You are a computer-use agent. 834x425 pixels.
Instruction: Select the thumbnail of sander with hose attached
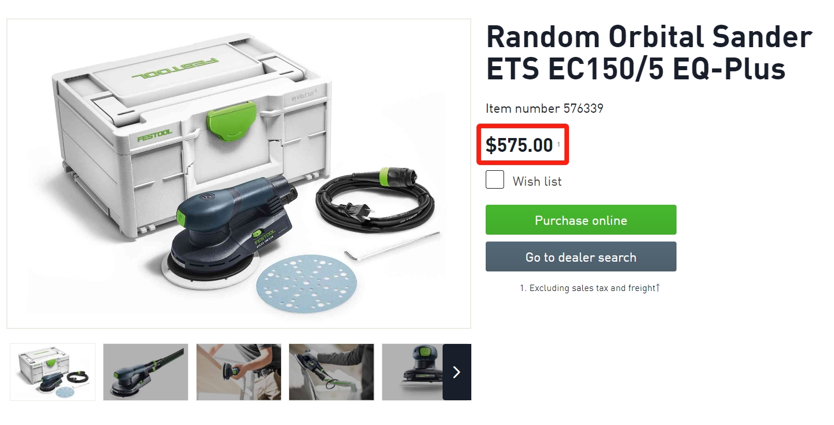[x=145, y=372]
